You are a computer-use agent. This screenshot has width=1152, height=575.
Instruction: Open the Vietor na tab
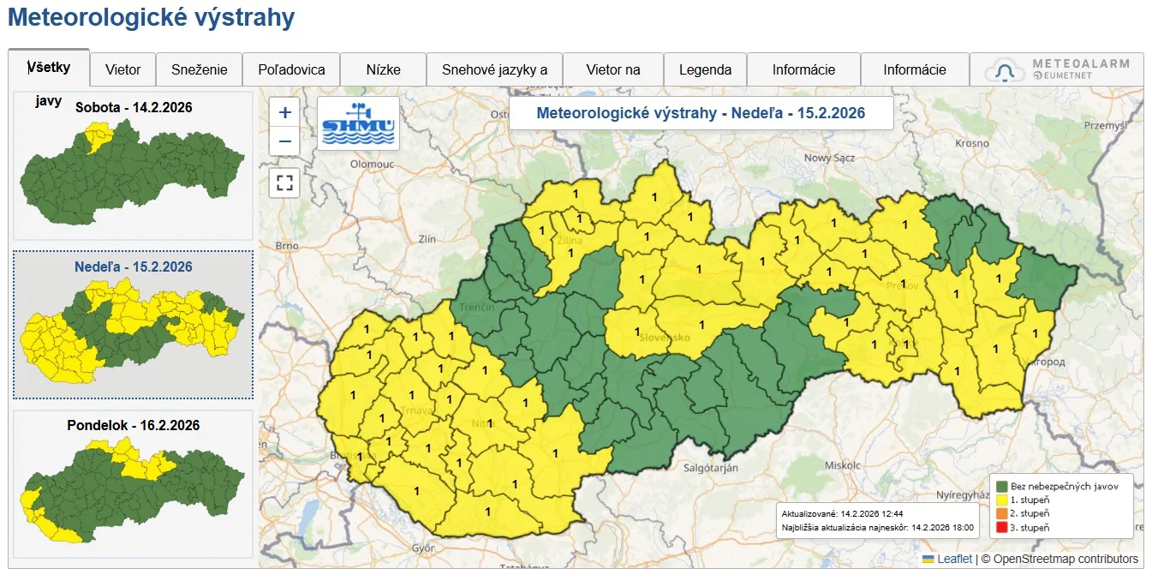613,69
